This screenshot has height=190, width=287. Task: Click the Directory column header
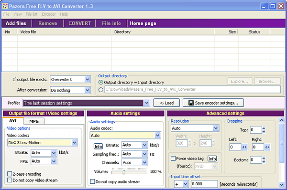point(163,32)
